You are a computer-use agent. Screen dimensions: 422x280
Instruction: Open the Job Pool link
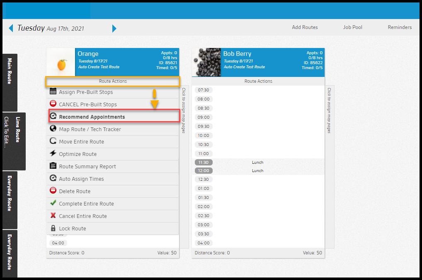pos(352,27)
